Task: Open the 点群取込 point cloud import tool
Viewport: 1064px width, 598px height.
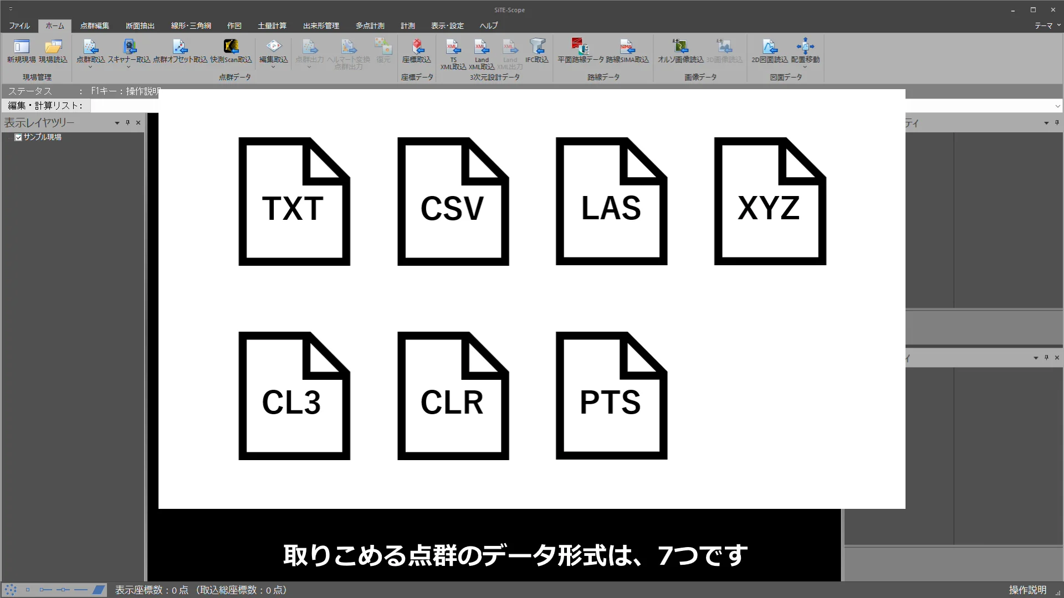Action: click(90, 50)
